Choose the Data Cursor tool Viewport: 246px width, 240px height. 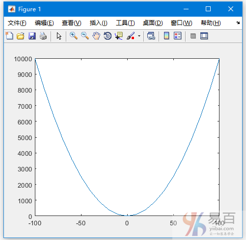pyautogui.click(x=119, y=36)
